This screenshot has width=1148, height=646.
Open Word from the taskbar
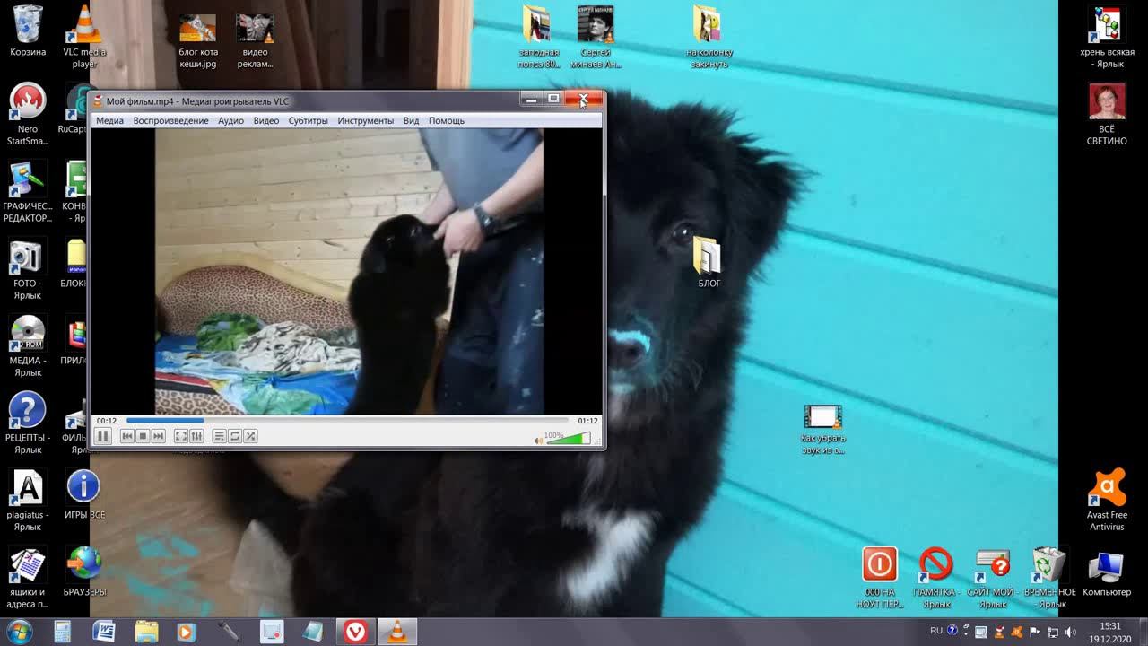tap(104, 632)
